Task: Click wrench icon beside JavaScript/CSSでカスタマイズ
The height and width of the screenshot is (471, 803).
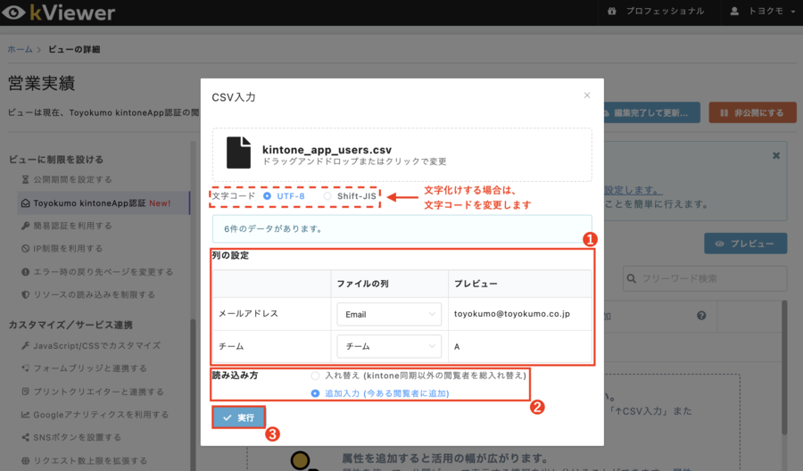Action: (25, 346)
